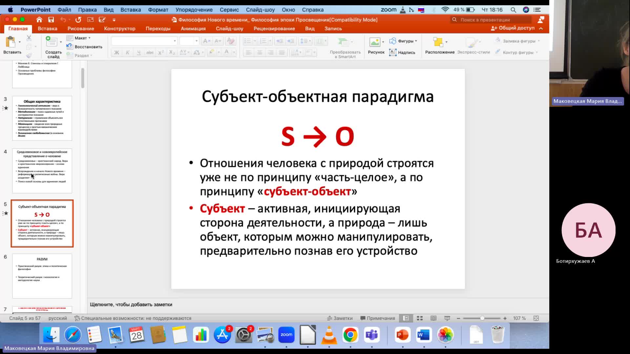630x354 pixels.
Task: Toggle superscript x² formatting
Action: 161,52
